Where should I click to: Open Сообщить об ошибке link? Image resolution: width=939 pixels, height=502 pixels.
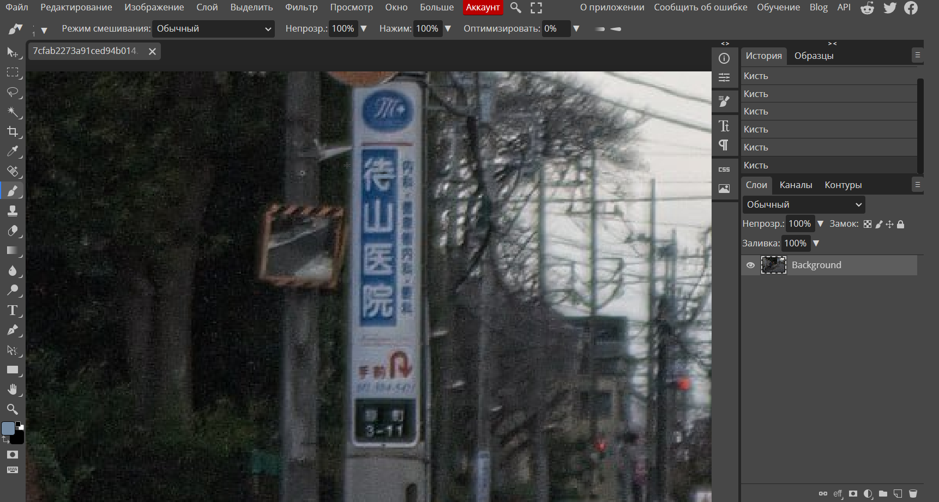(x=700, y=8)
